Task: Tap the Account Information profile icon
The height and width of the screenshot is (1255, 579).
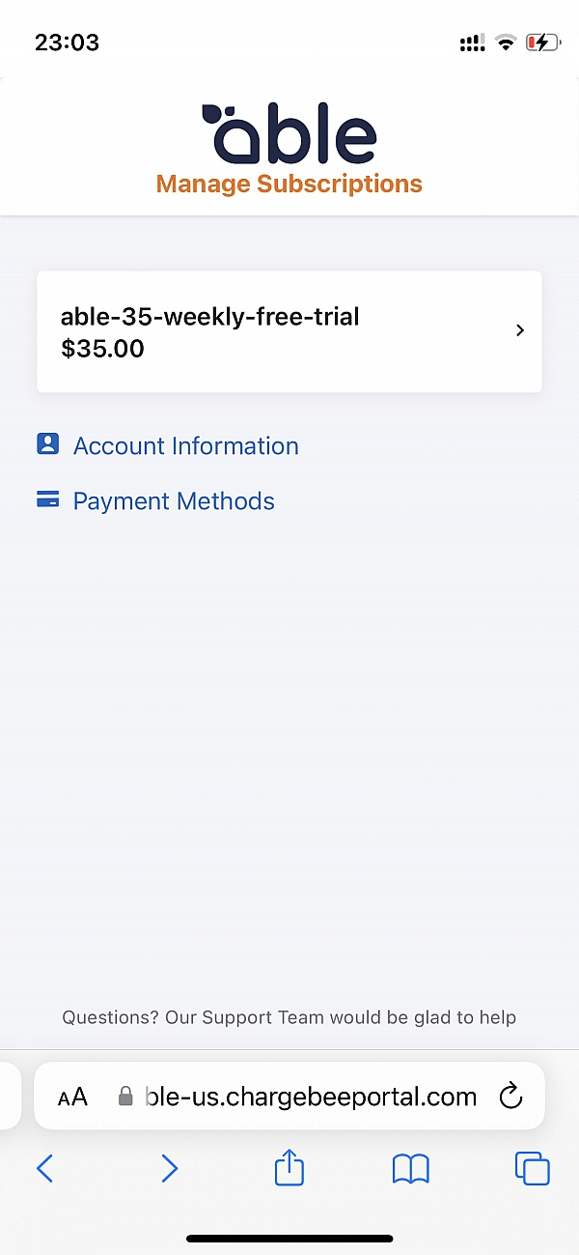Action: [48, 444]
